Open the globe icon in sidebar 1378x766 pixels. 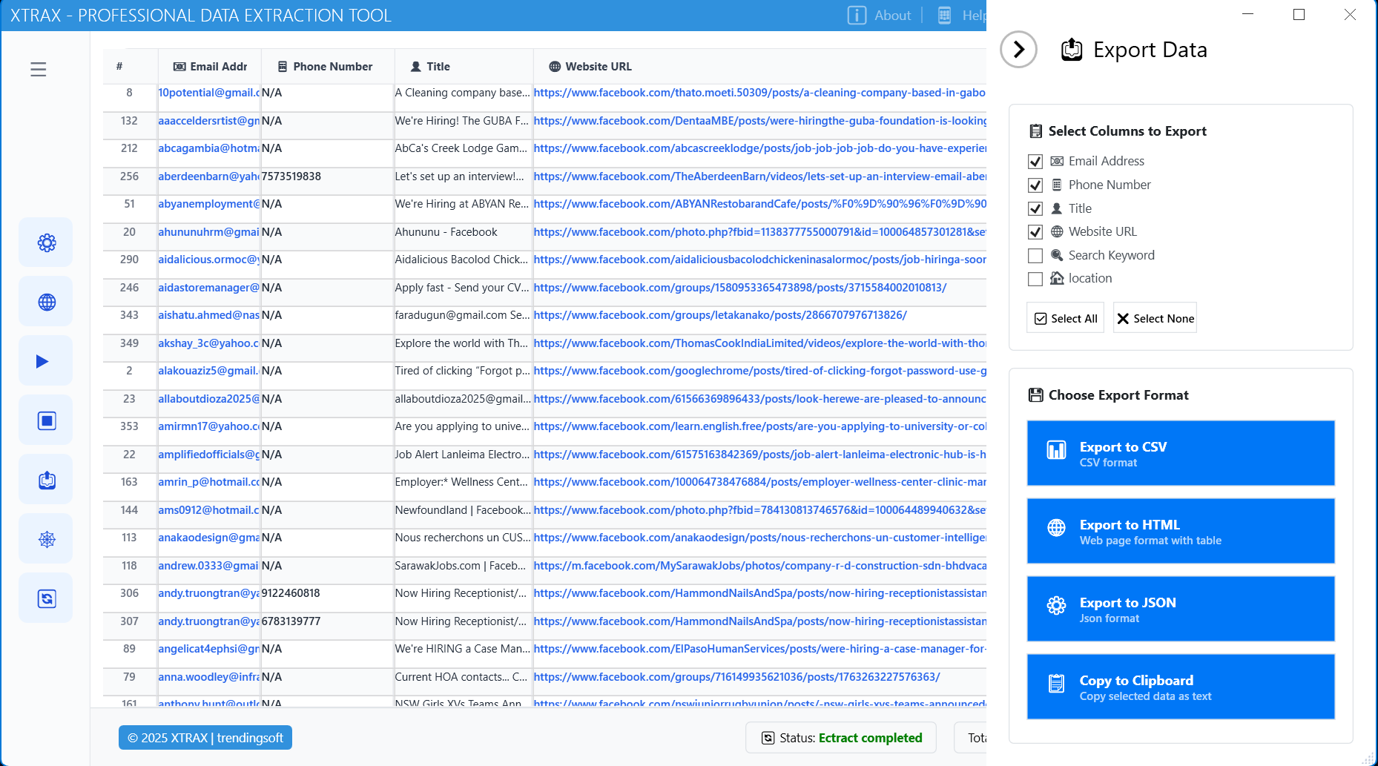pos(46,302)
